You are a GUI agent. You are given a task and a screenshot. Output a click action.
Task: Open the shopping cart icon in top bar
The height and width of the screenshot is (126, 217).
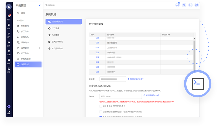184,5
